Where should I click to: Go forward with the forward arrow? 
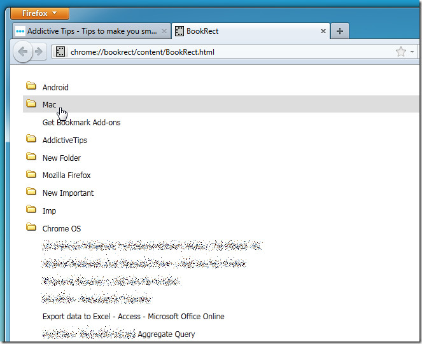(x=39, y=52)
